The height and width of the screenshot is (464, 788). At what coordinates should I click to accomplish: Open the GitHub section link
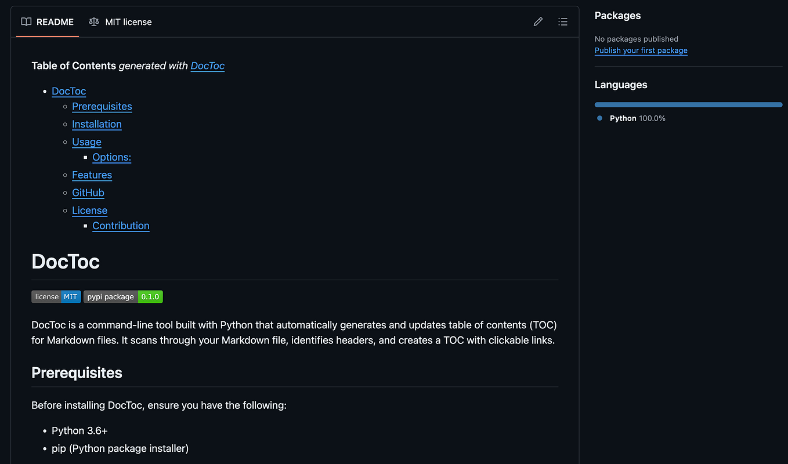[88, 193]
